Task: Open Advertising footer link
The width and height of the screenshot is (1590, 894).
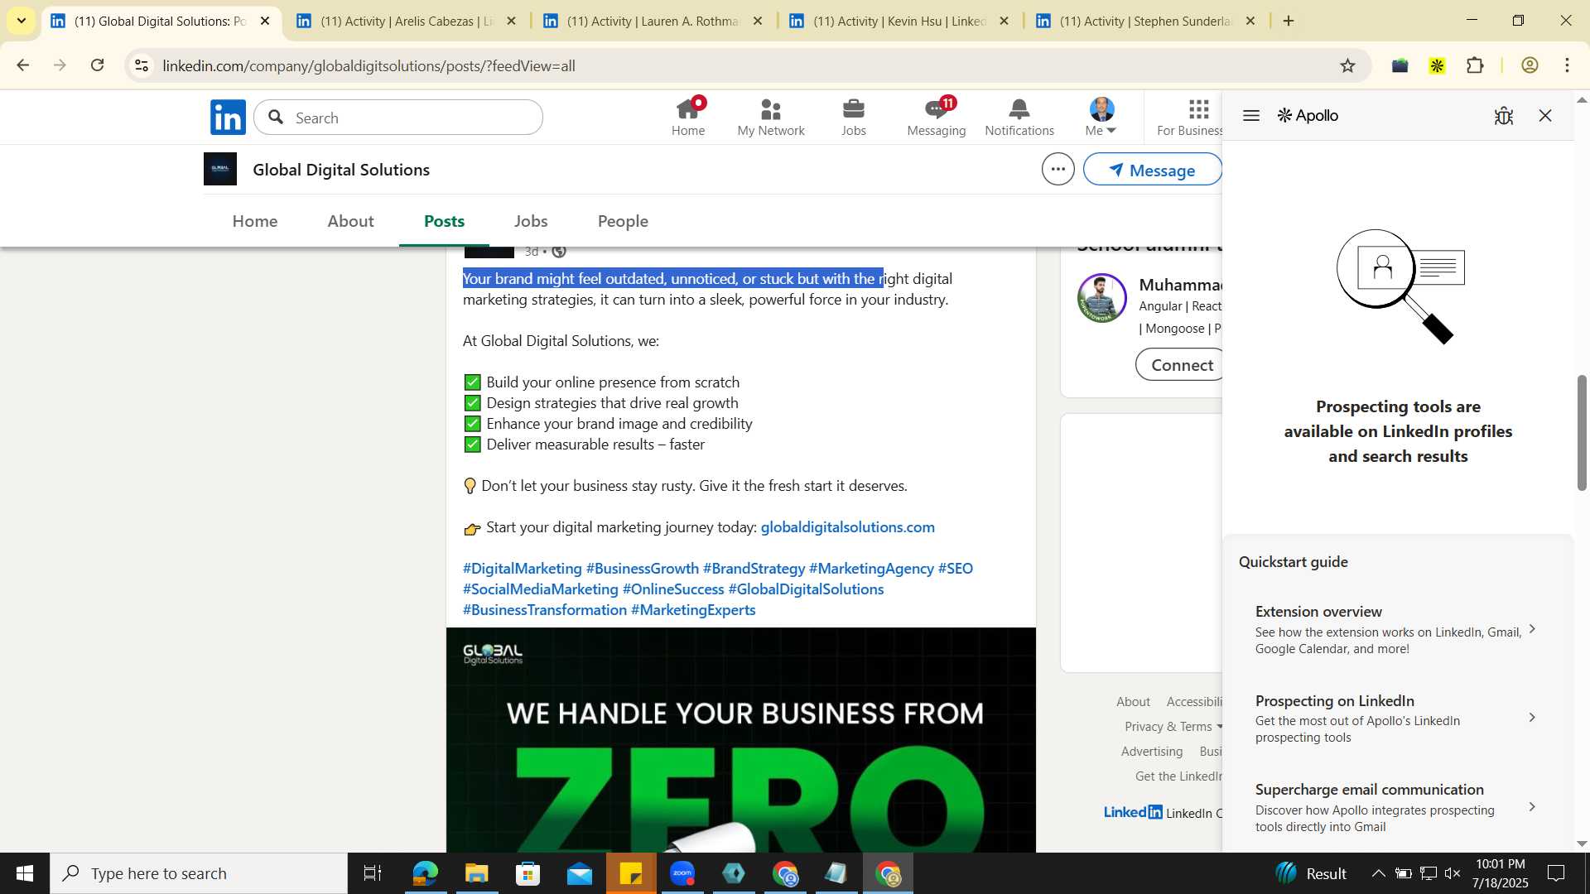Action: tap(1151, 752)
